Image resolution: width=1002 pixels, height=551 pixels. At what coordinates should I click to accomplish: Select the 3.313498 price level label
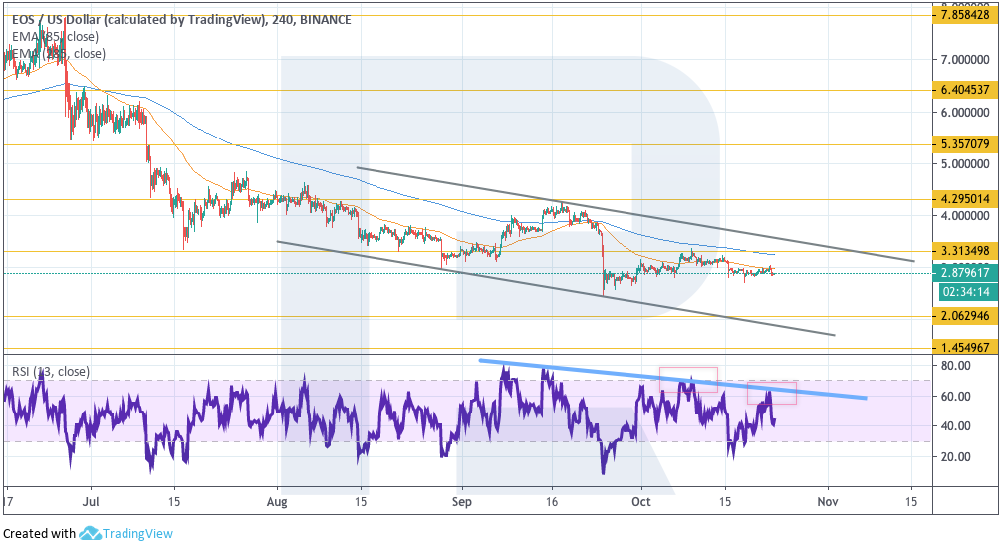click(x=964, y=250)
